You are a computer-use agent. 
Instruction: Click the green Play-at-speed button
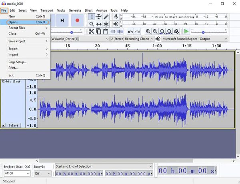tap(186, 32)
